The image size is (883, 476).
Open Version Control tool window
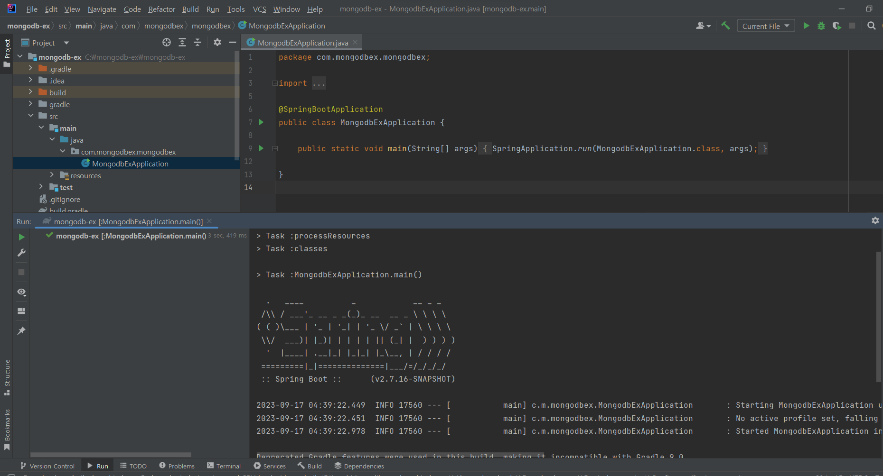point(47,466)
